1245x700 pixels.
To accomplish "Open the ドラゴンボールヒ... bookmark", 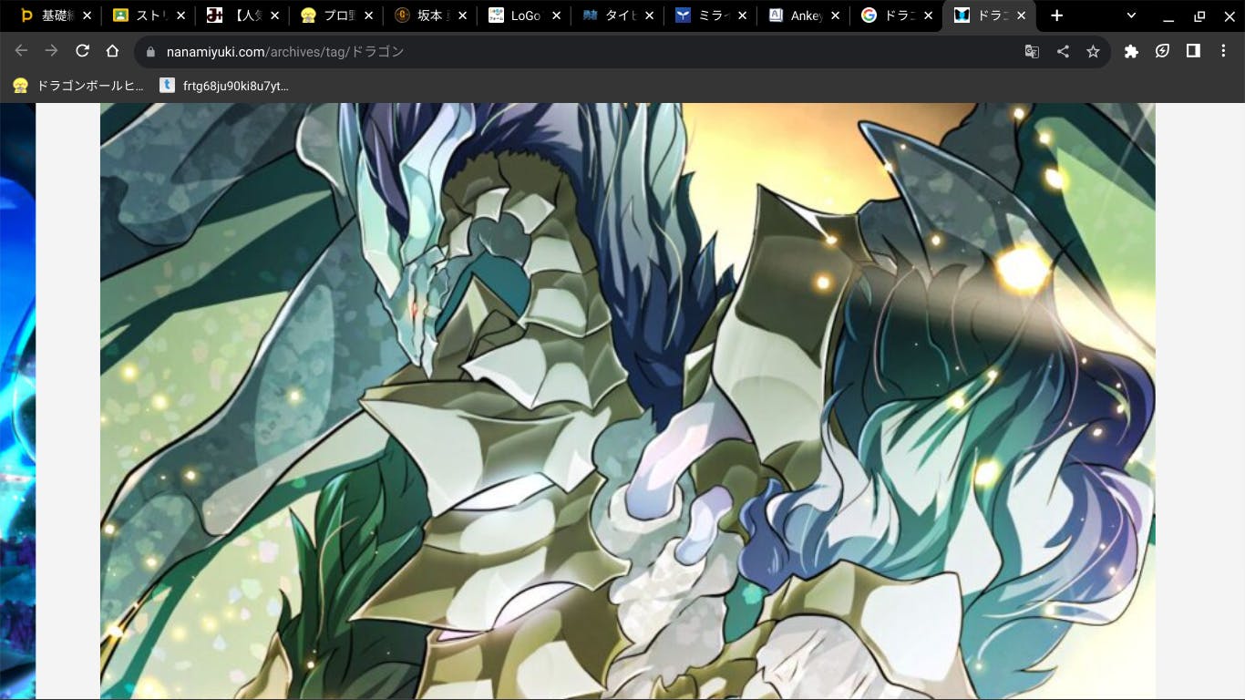I will coord(78,86).
